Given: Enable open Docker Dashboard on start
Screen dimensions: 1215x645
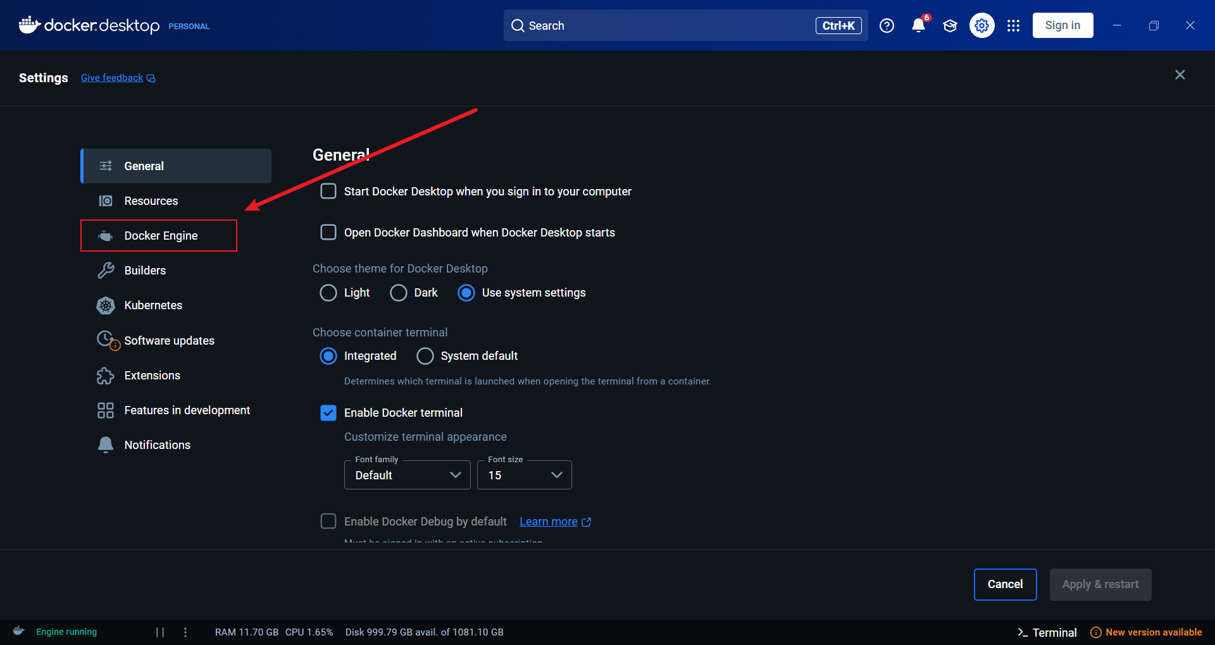Looking at the screenshot, I should 328,232.
